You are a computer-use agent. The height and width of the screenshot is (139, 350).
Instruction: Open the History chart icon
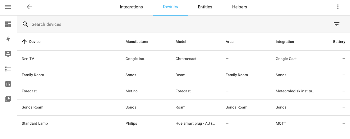click(x=8, y=84)
